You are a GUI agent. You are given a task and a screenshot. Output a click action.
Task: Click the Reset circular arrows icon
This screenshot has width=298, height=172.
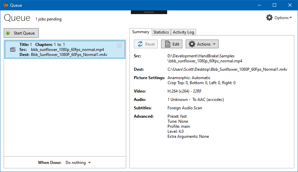[x=140, y=44]
